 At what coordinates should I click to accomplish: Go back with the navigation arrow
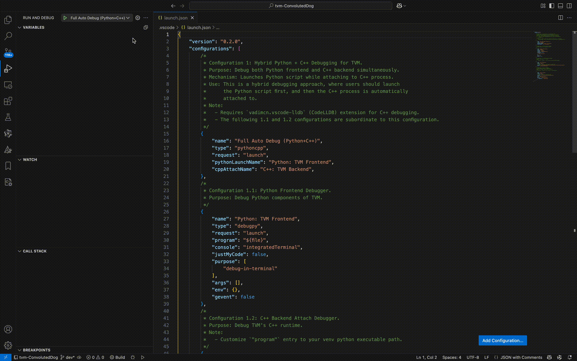pos(173,6)
